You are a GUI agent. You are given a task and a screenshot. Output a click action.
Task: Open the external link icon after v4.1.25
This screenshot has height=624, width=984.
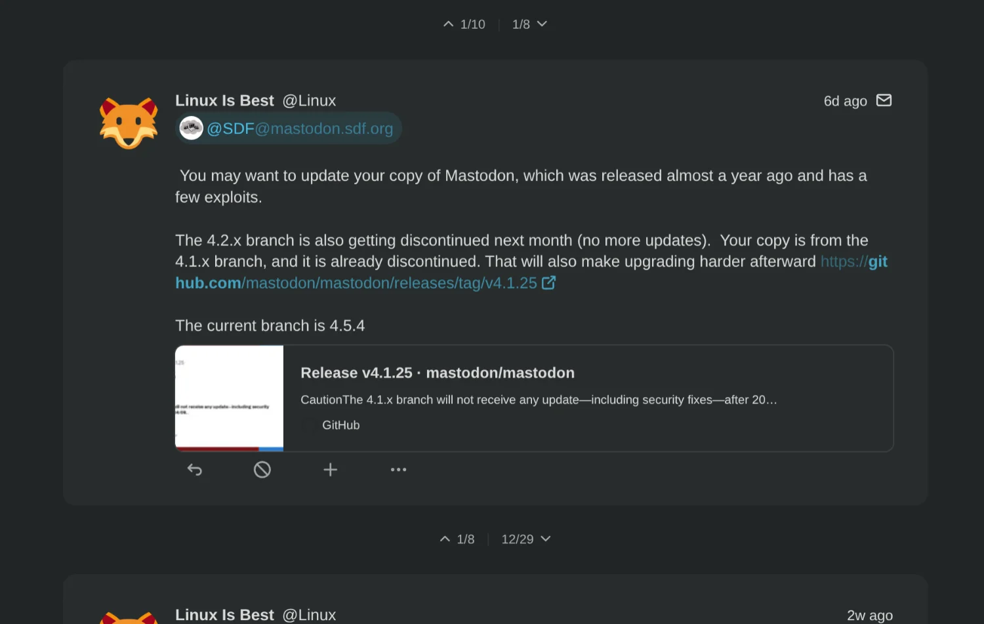pos(549,283)
